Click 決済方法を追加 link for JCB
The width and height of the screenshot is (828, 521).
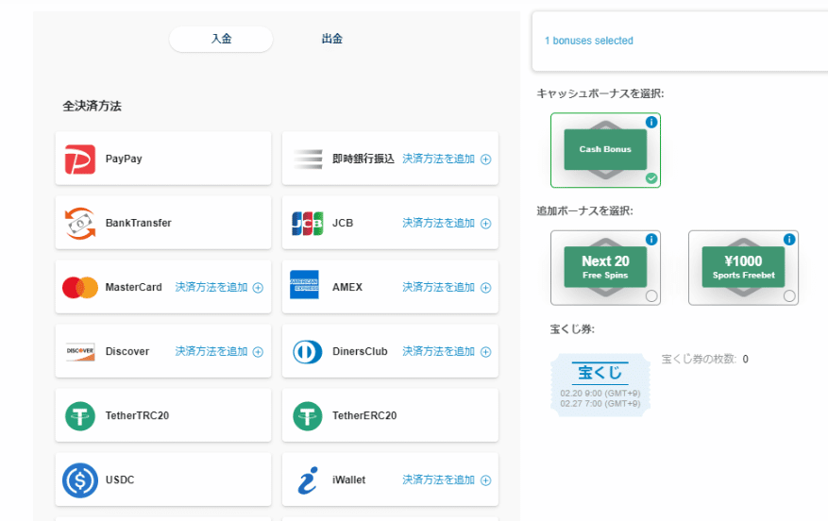[438, 224]
